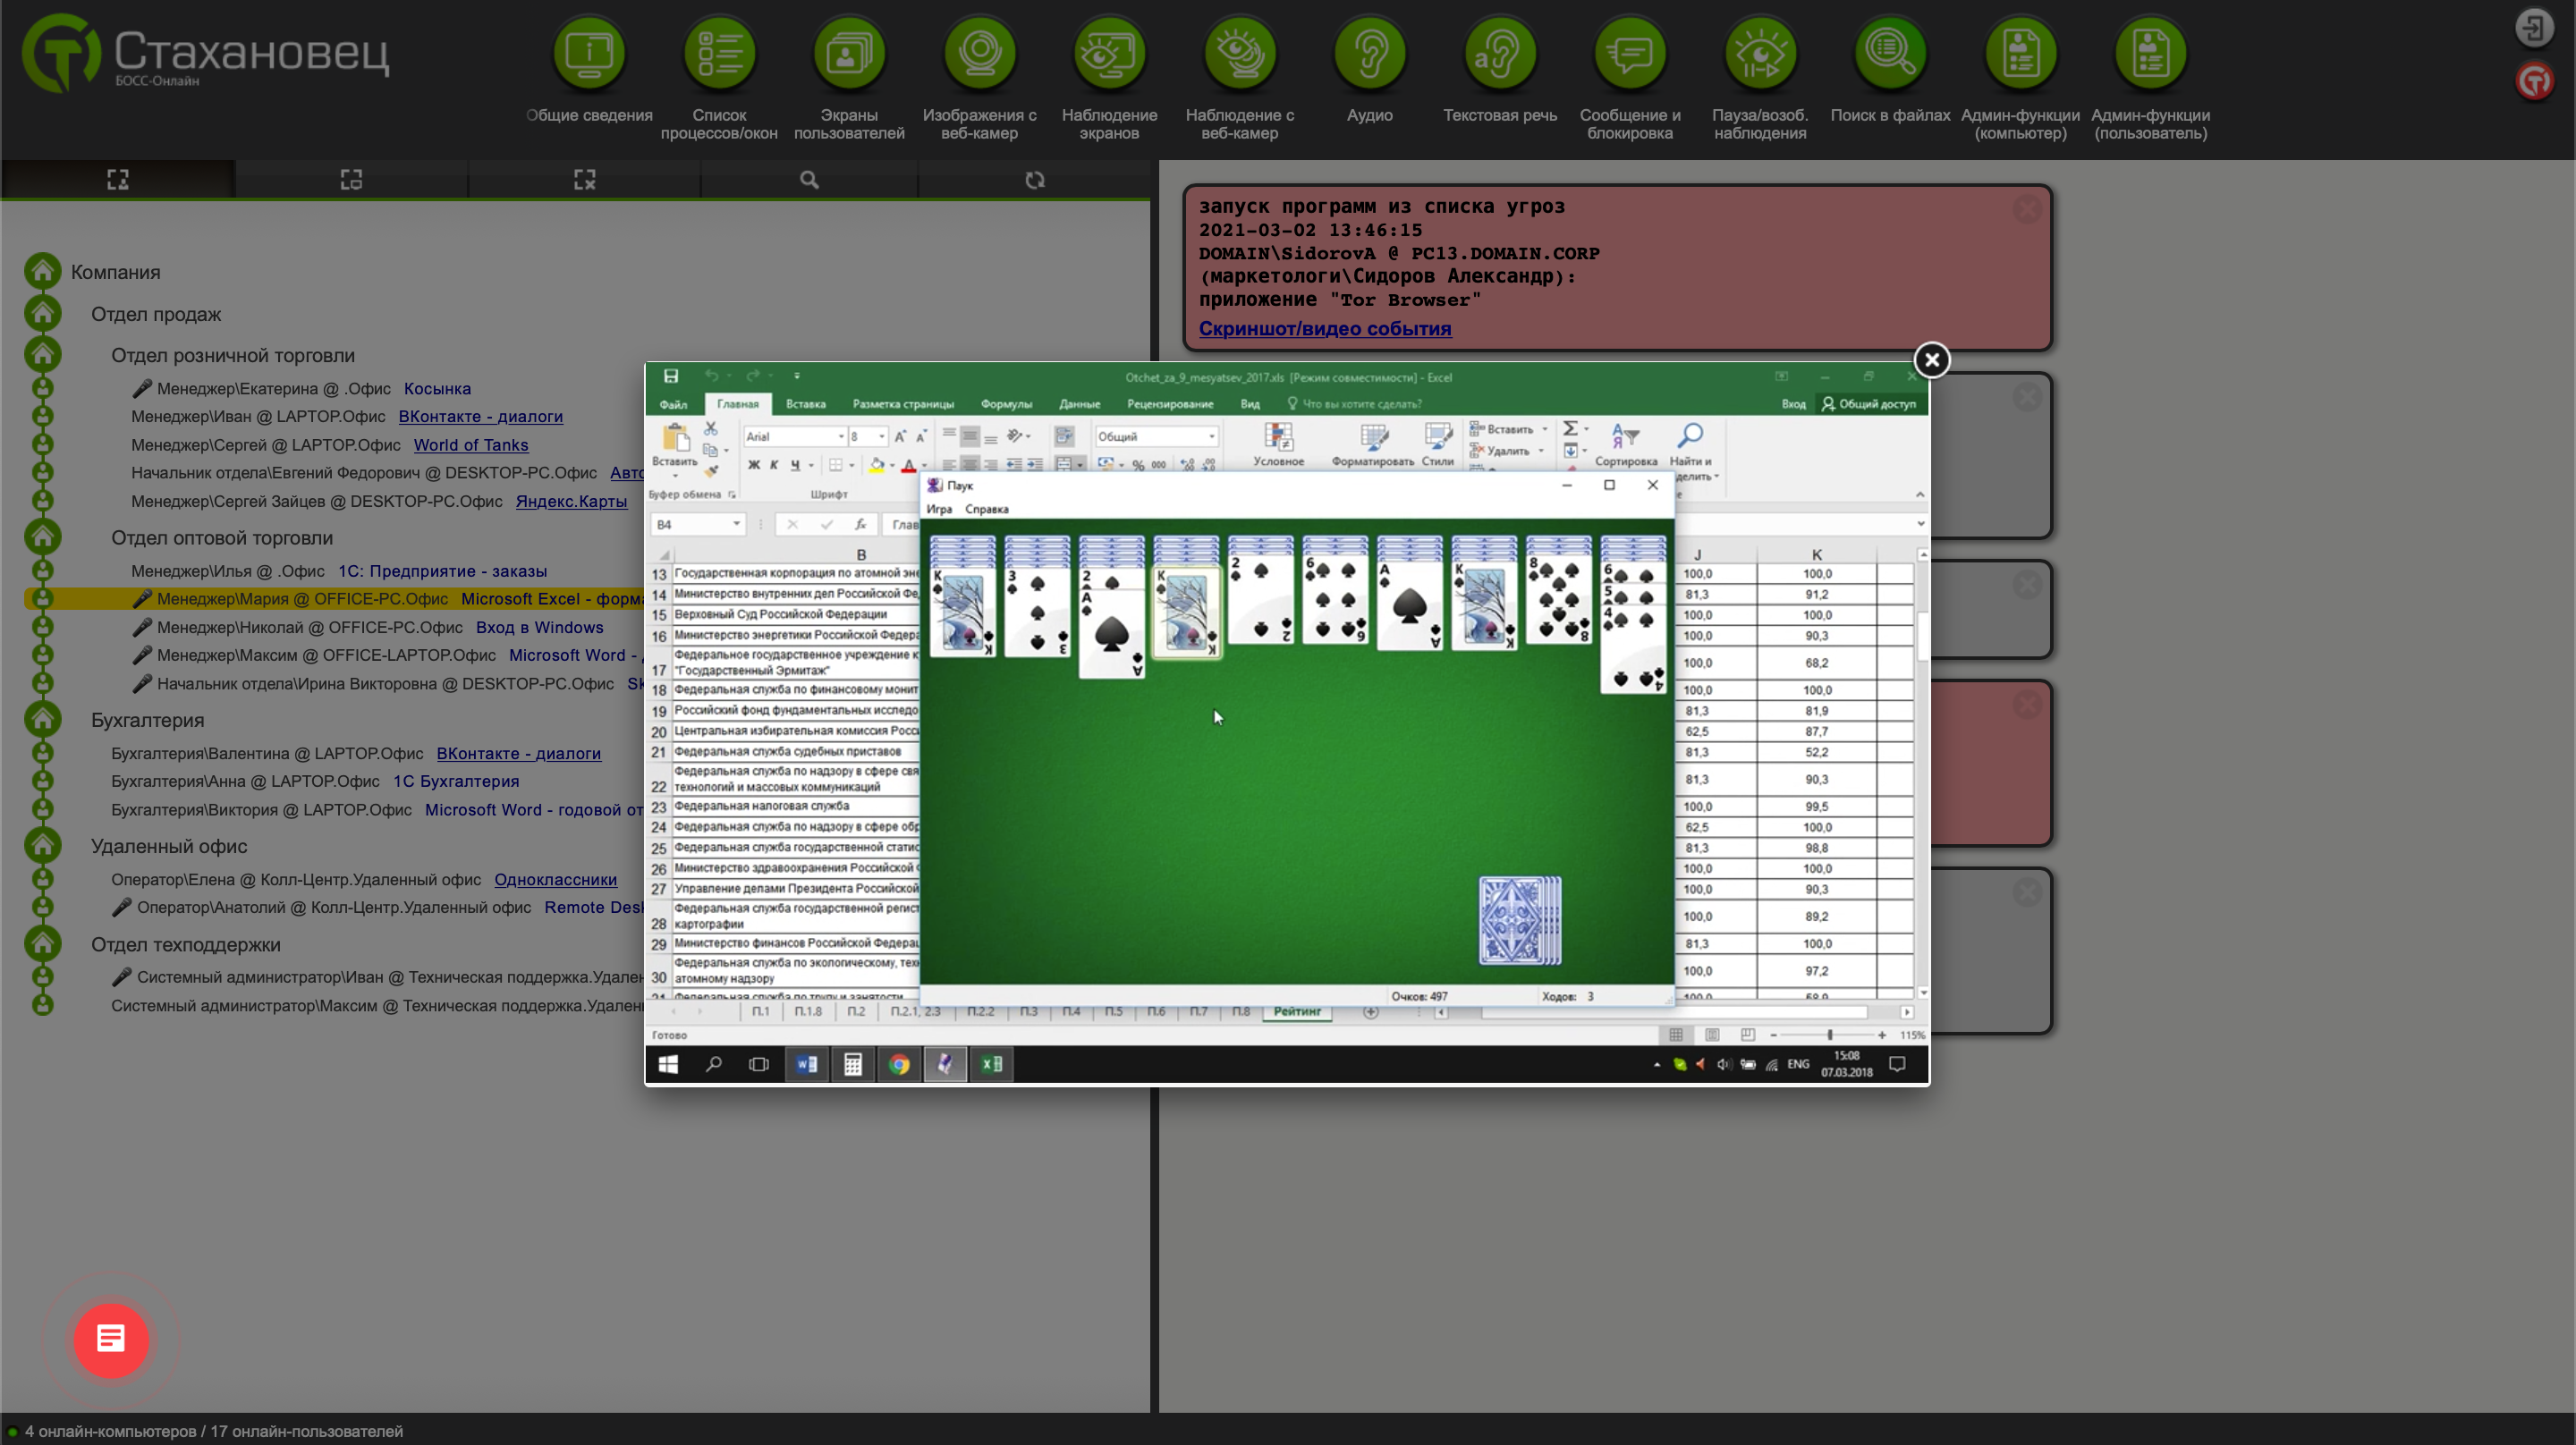Screen dimensions: 2576x1445
Task: Open Список процессов/окон icon
Action: coord(719,53)
